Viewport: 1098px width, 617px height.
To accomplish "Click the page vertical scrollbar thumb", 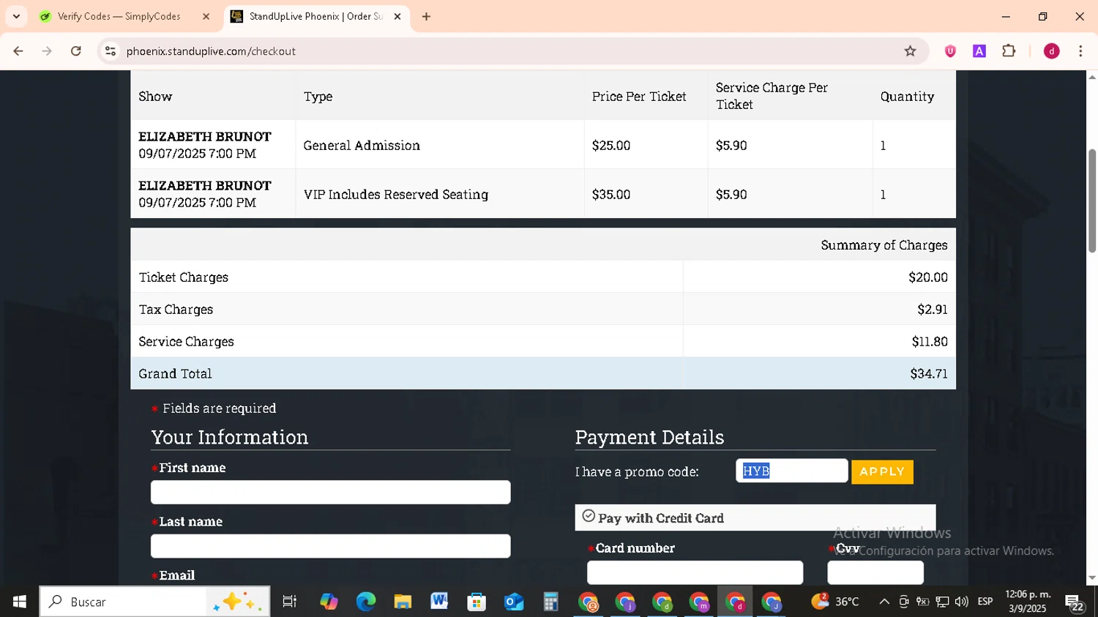I will coord(1091,201).
